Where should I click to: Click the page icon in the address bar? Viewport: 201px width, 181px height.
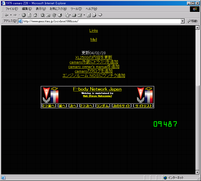(21, 21)
